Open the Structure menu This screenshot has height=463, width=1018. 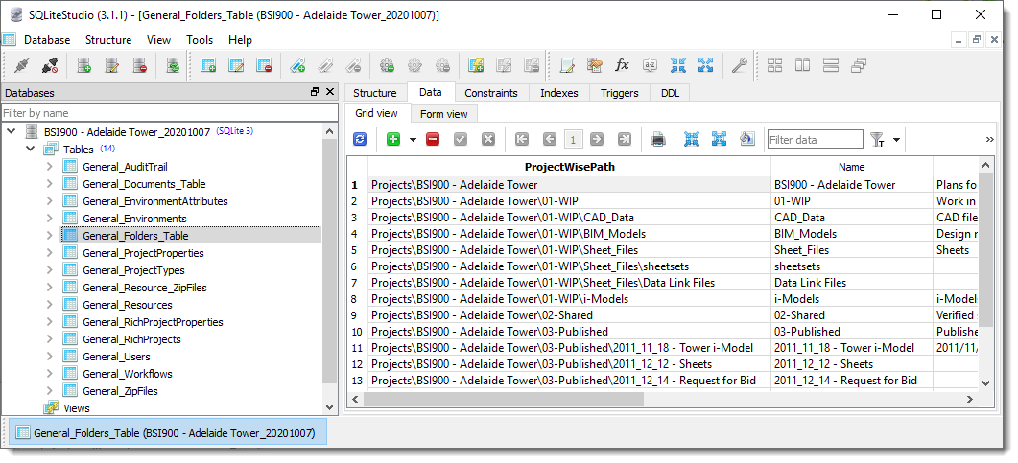point(108,40)
